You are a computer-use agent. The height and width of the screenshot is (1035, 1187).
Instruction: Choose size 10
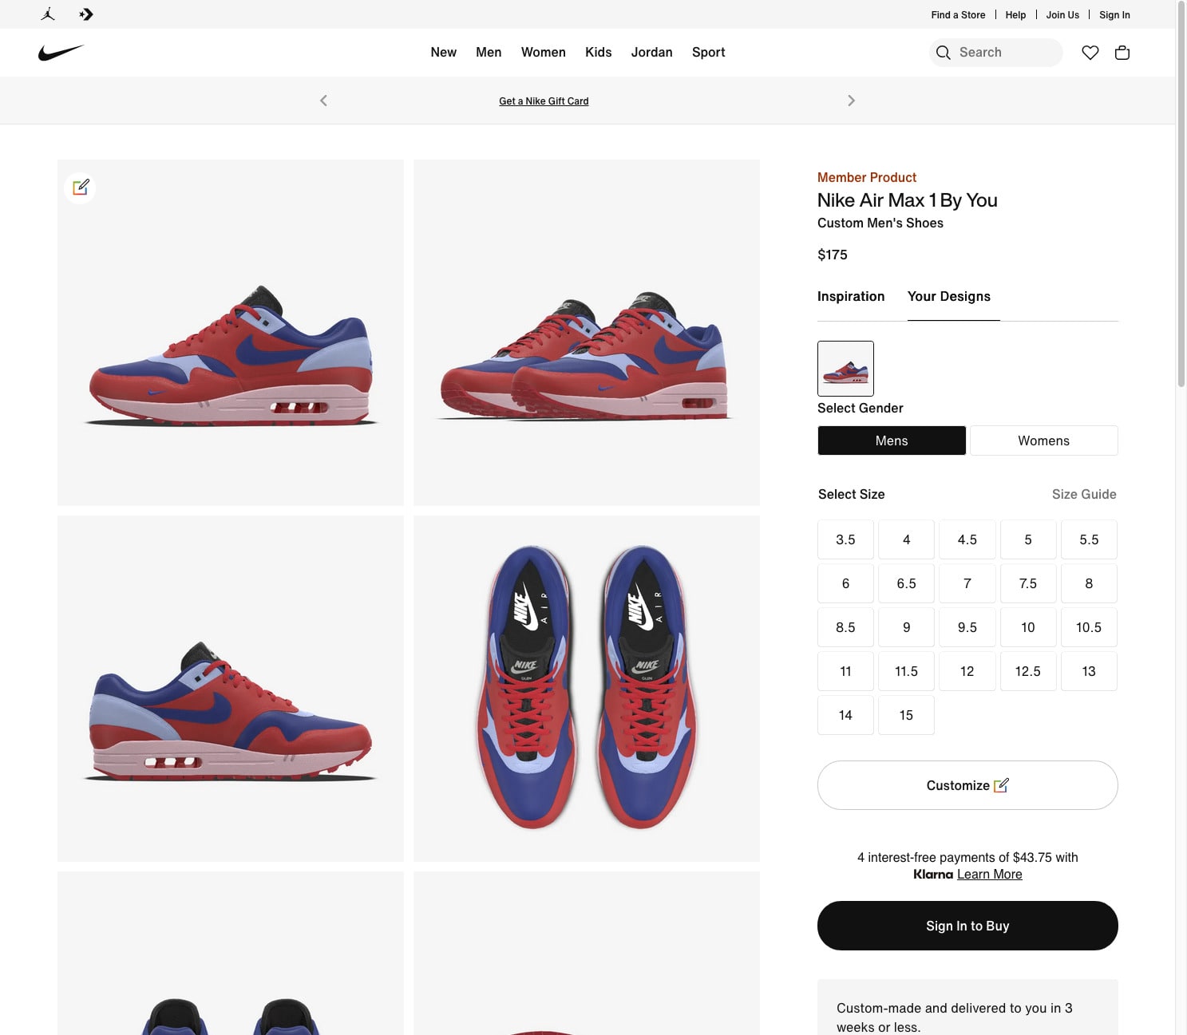pos(1028,627)
